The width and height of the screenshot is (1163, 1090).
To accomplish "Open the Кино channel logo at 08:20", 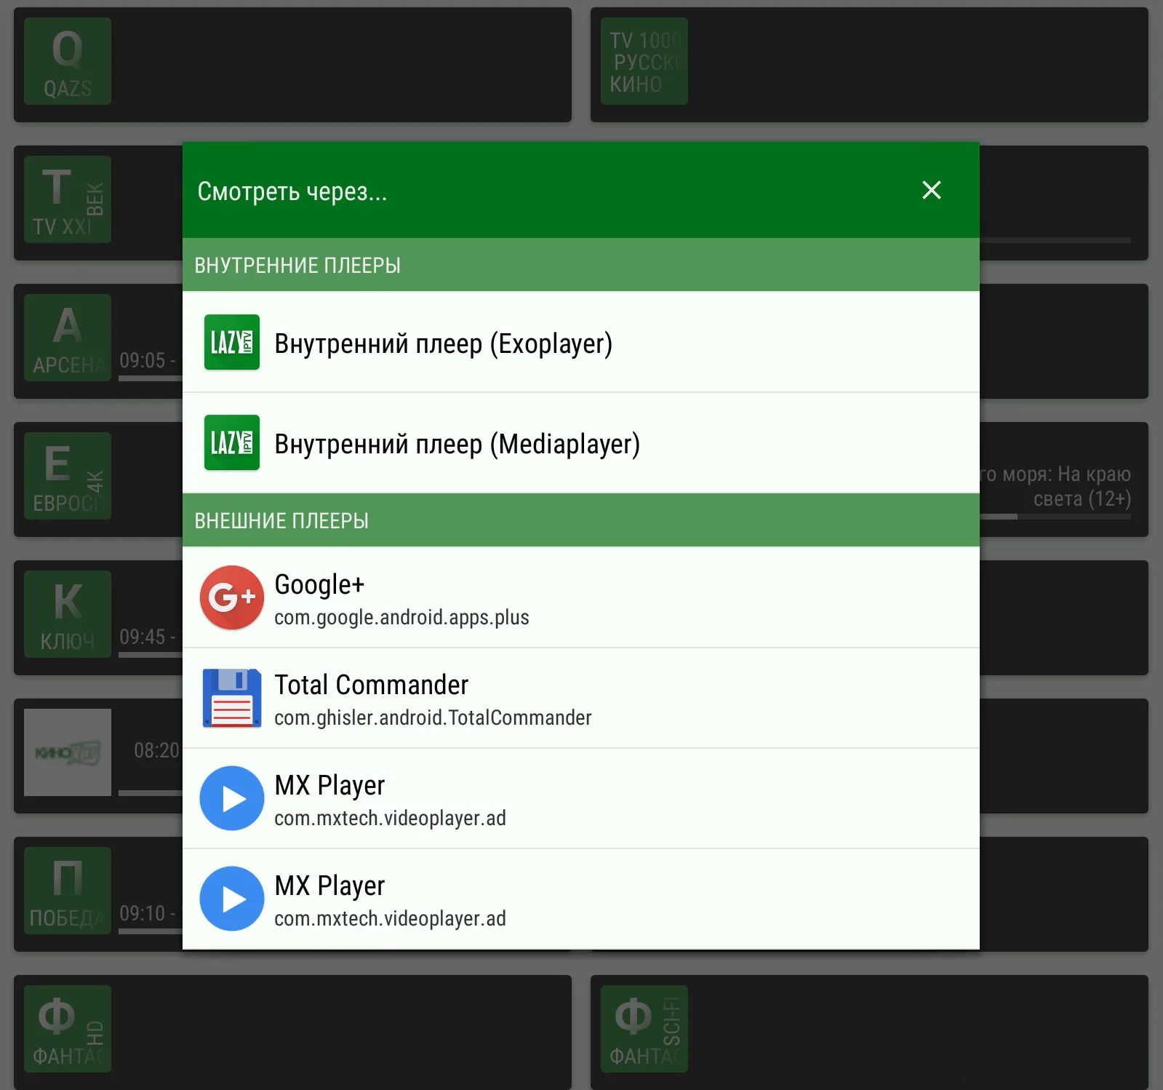I will (x=68, y=752).
